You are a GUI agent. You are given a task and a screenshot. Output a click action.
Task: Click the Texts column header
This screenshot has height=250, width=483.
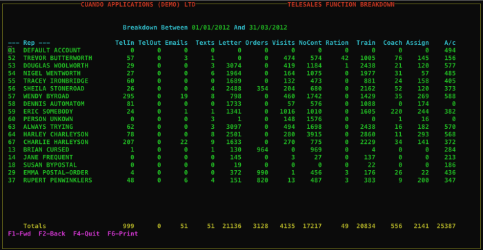tap(205, 43)
